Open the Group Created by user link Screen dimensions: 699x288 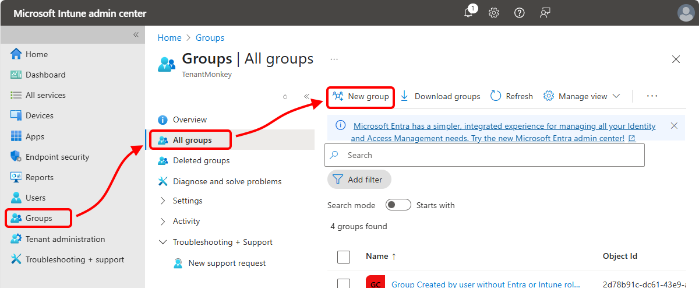pos(486,285)
